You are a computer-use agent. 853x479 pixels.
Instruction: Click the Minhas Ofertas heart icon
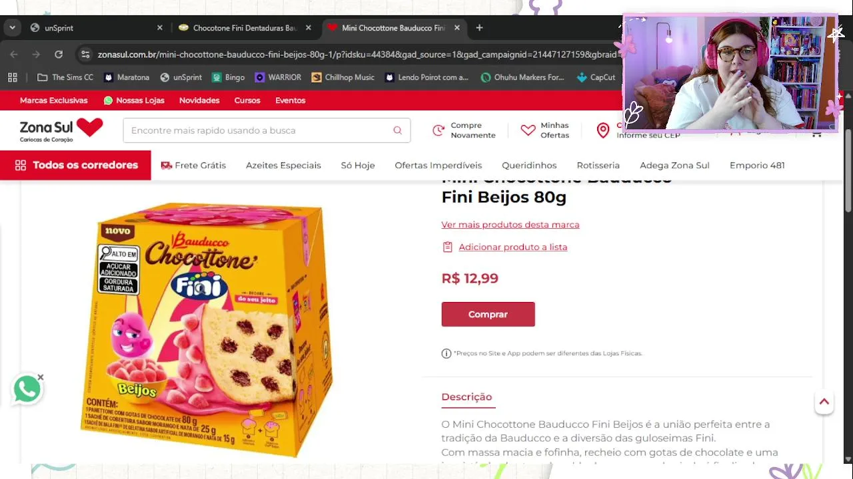coord(528,130)
